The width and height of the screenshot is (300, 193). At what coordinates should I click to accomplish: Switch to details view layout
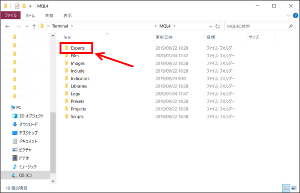point(286,188)
